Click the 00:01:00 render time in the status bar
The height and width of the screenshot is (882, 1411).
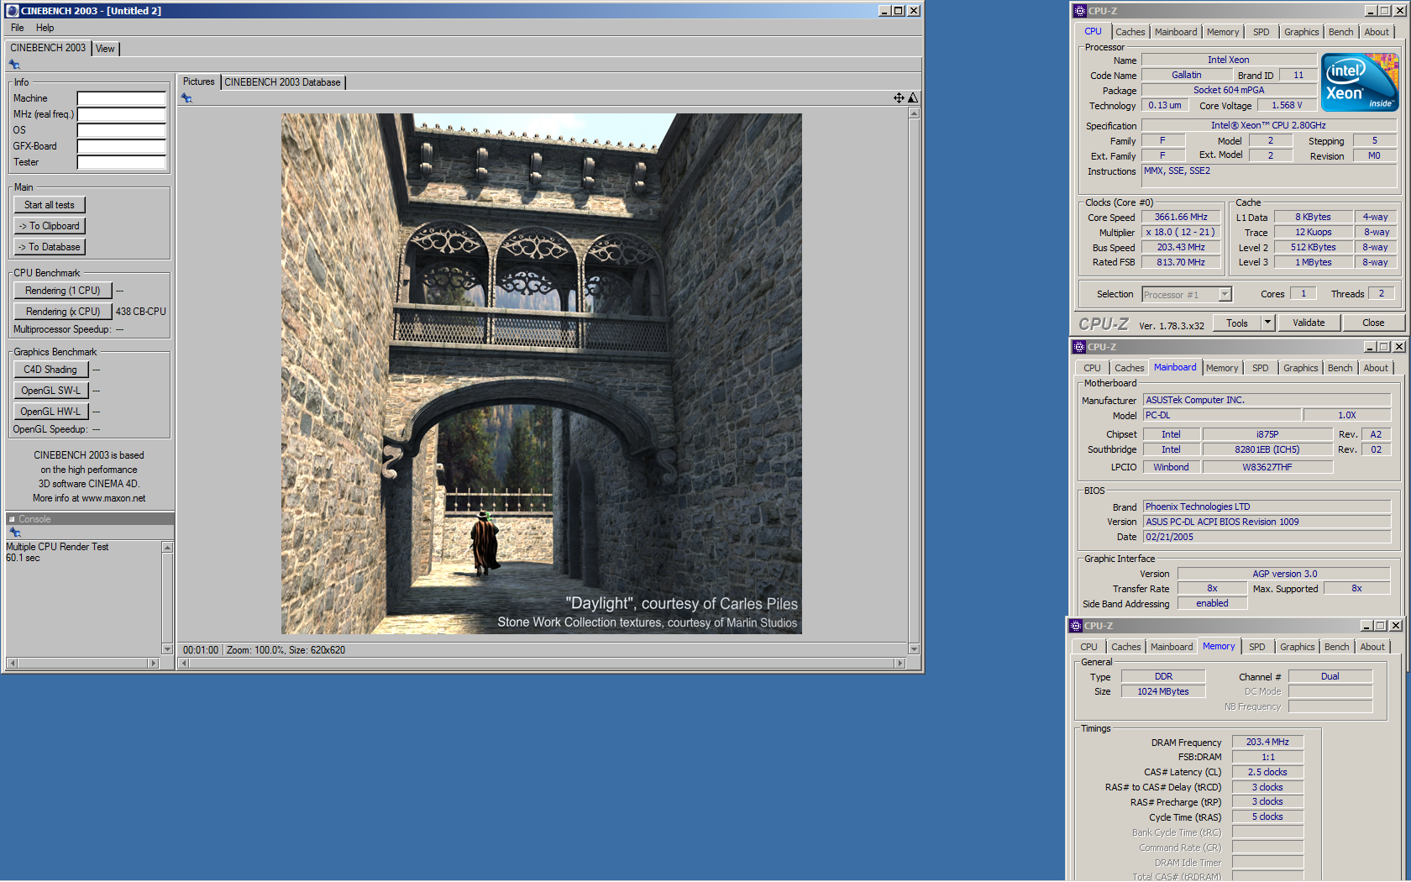(201, 650)
